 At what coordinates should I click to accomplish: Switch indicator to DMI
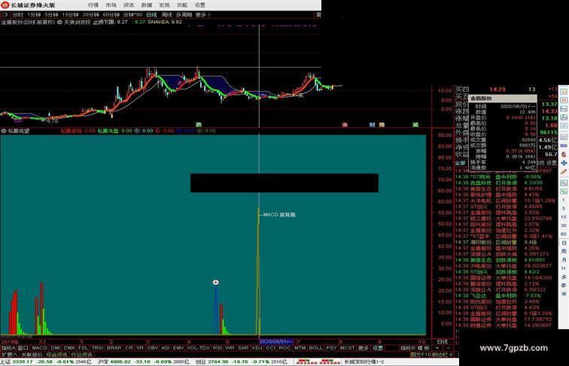[x=56, y=347]
